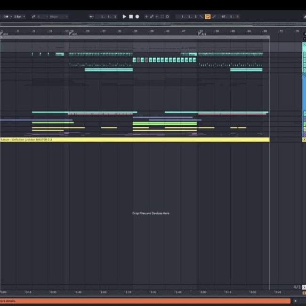
Task: Toggle Punch-Out switch right of loop button
Action: point(214,16)
